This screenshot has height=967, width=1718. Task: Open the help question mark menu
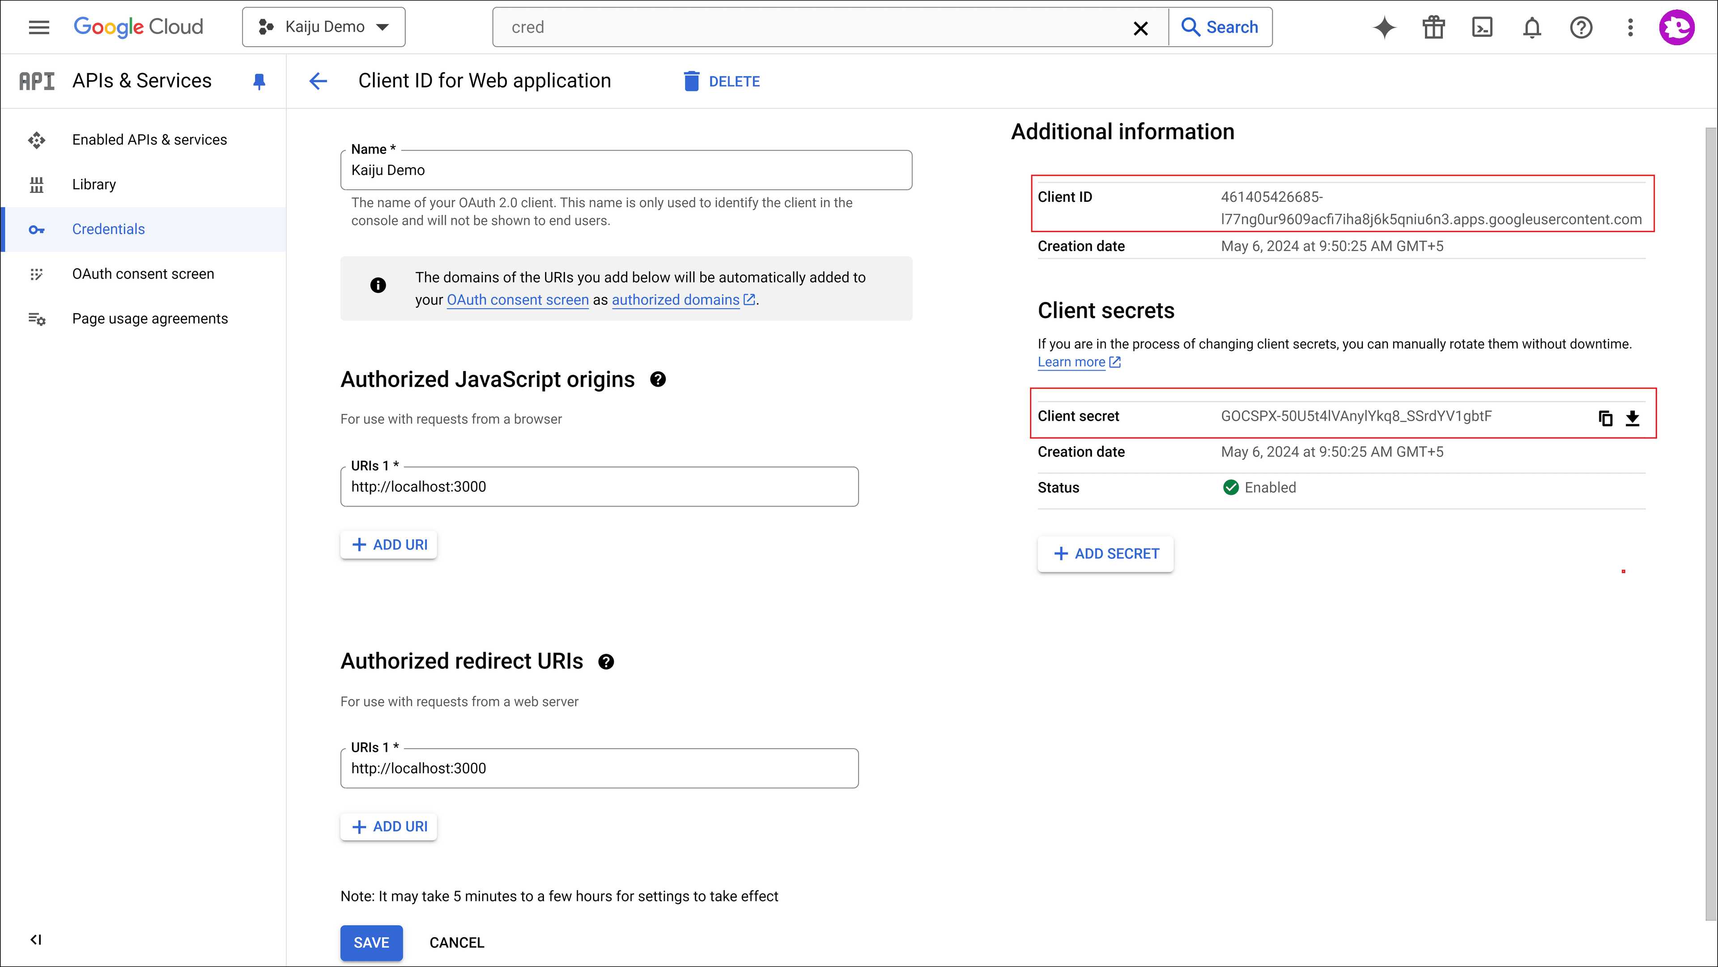[1581, 27]
